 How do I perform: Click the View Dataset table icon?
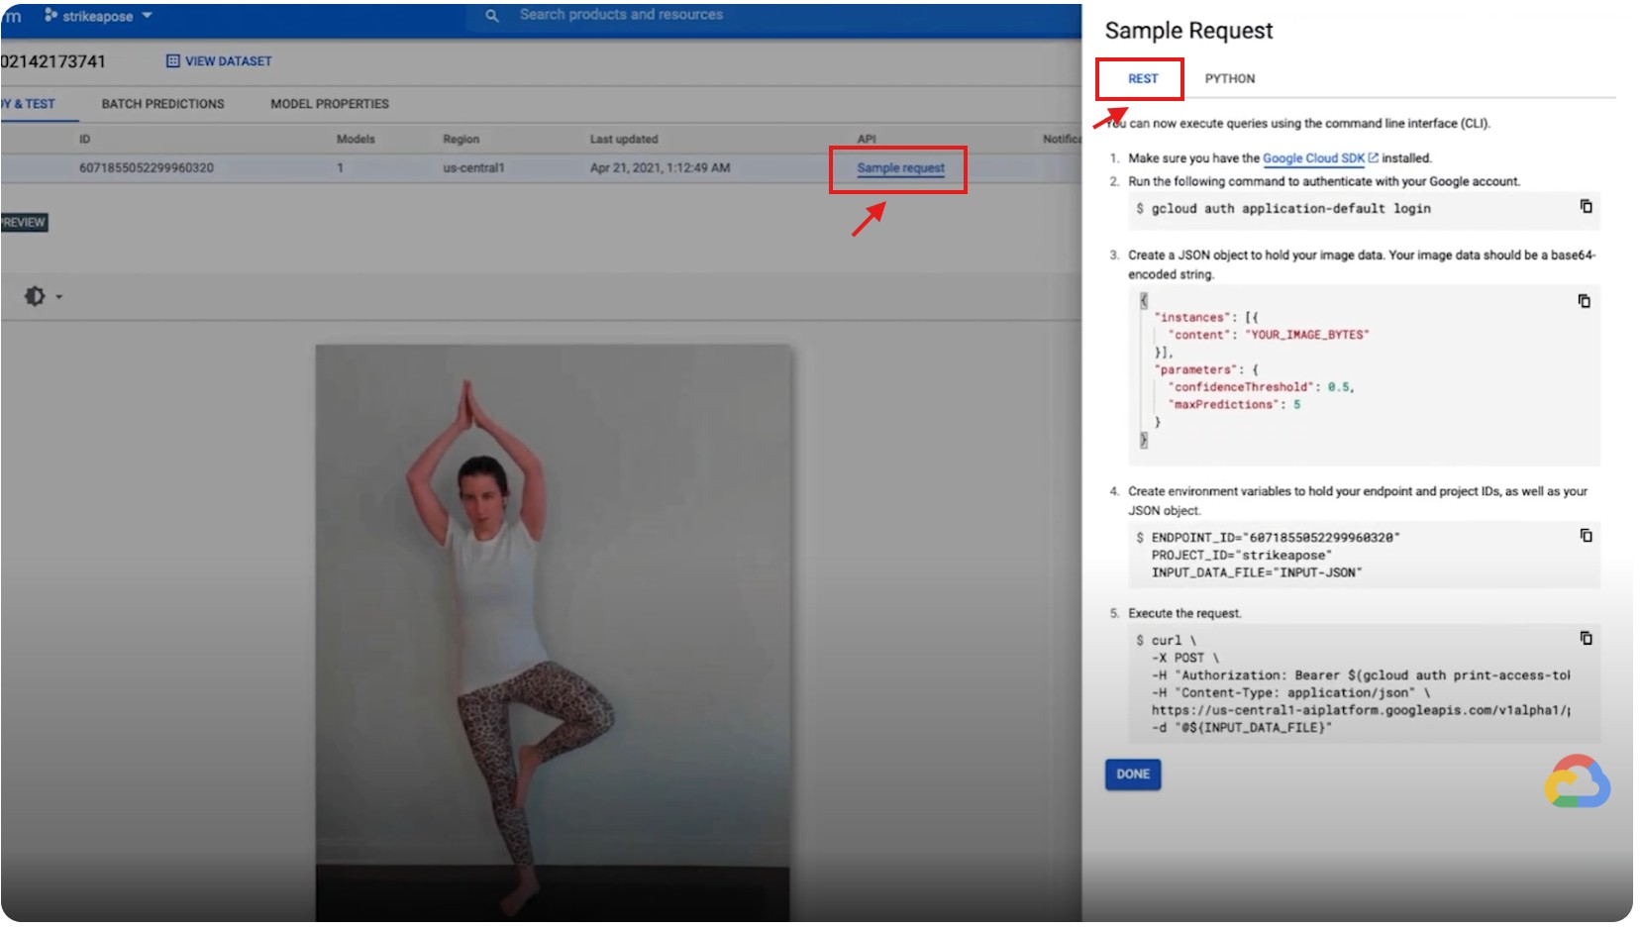point(173,61)
